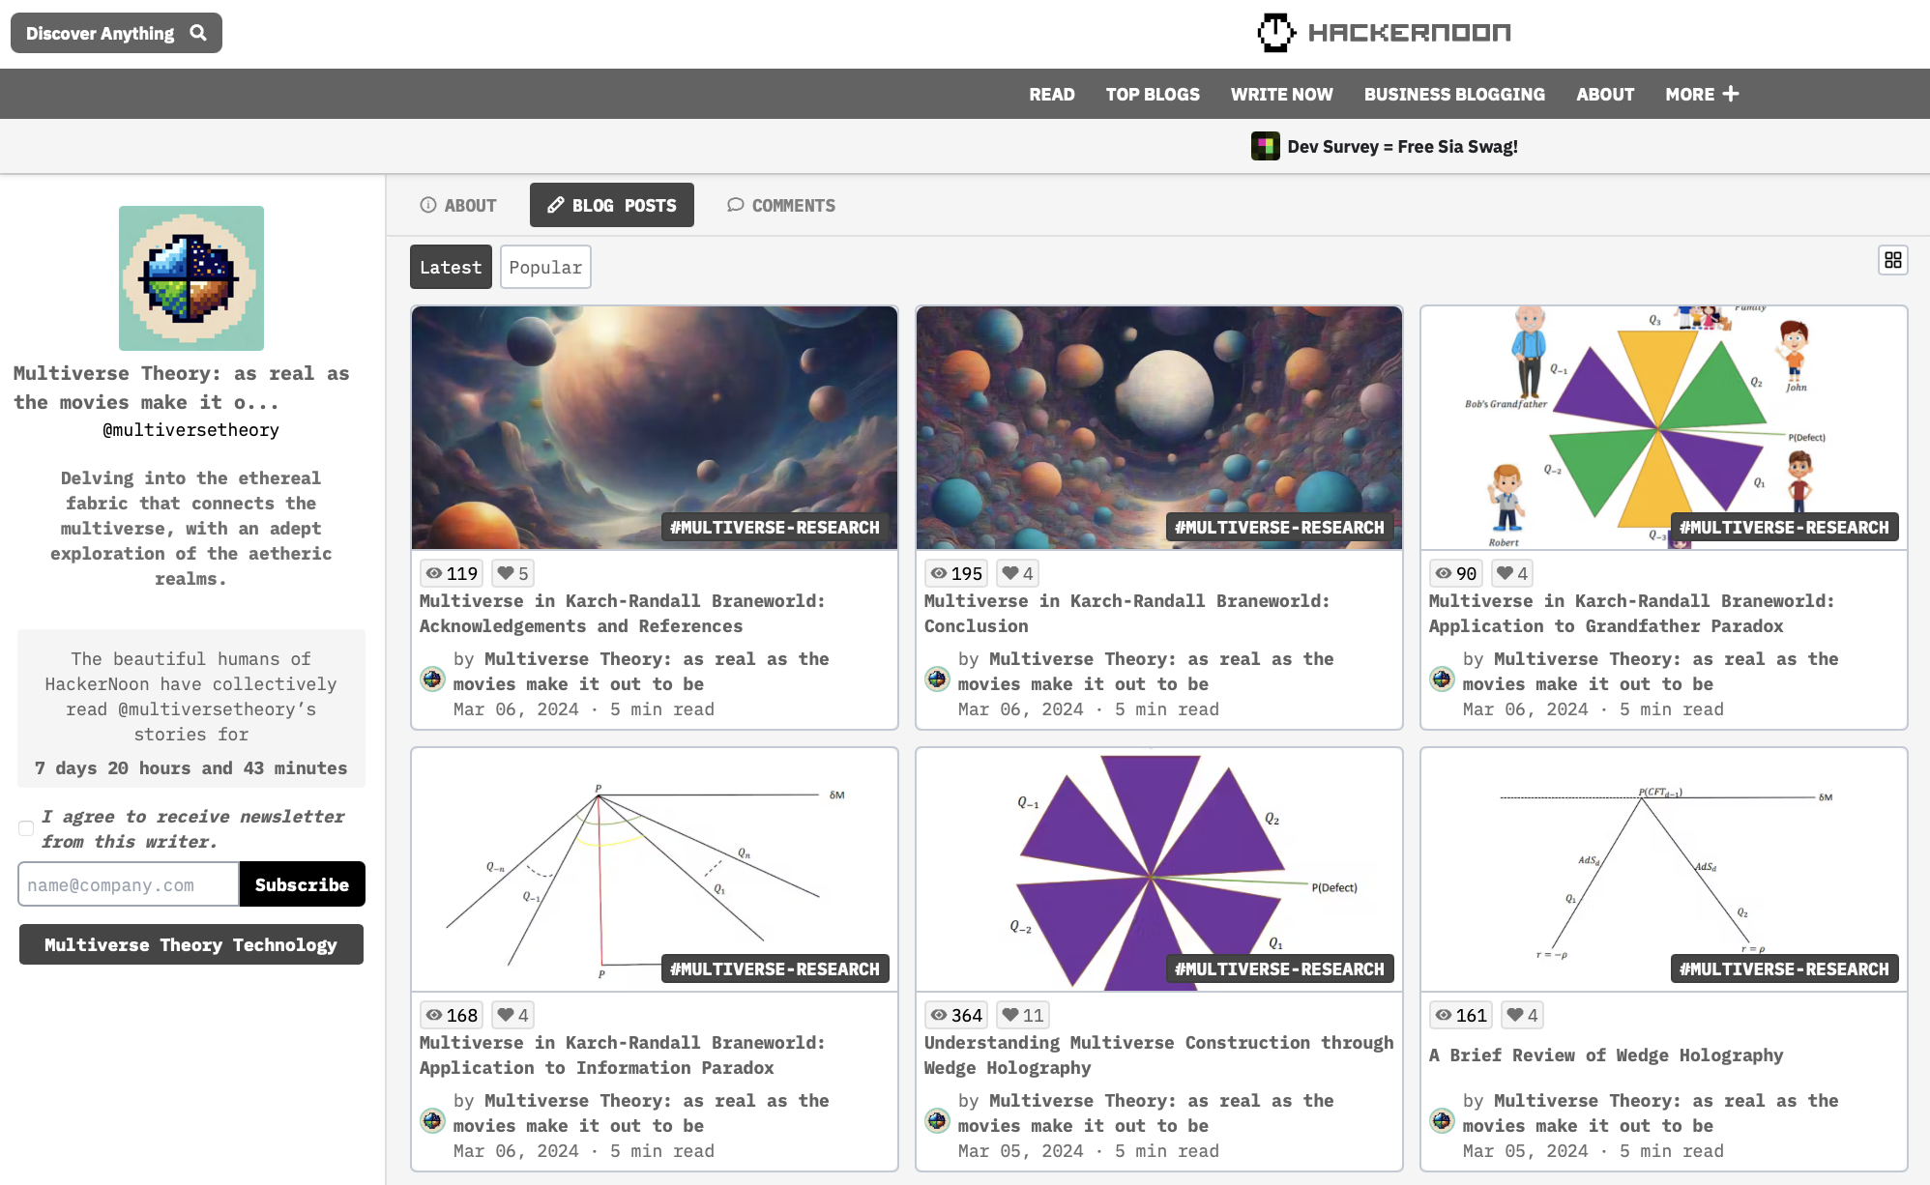Open TOP BLOGS in navigation
The height and width of the screenshot is (1185, 1930).
click(x=1153, y=94)
